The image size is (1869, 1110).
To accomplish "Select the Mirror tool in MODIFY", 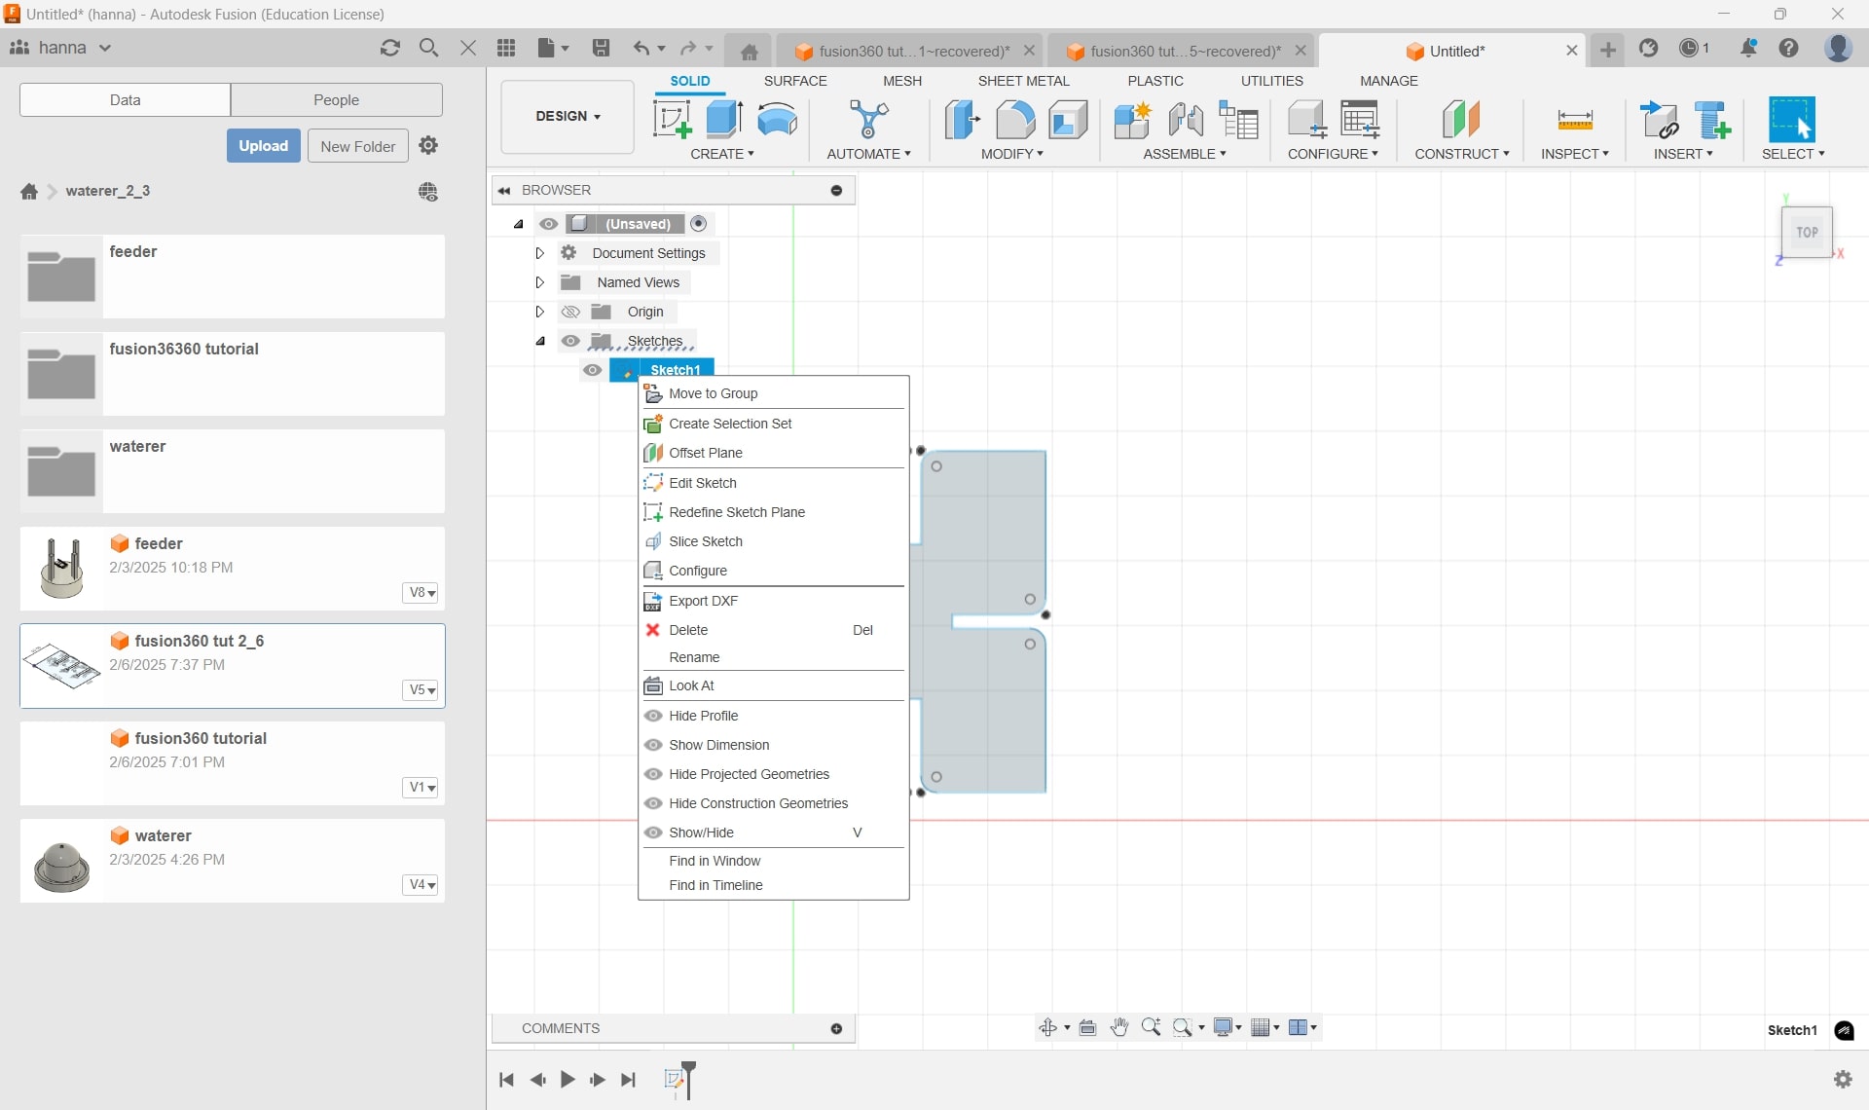I will [1011, 155].
